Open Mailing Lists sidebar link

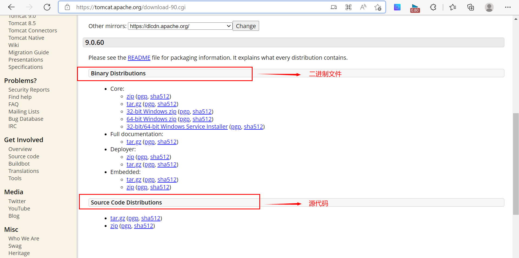[24, 112]
